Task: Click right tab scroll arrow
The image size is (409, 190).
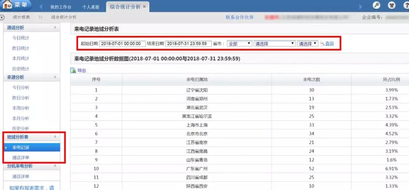Action: [x=361, y=7]
